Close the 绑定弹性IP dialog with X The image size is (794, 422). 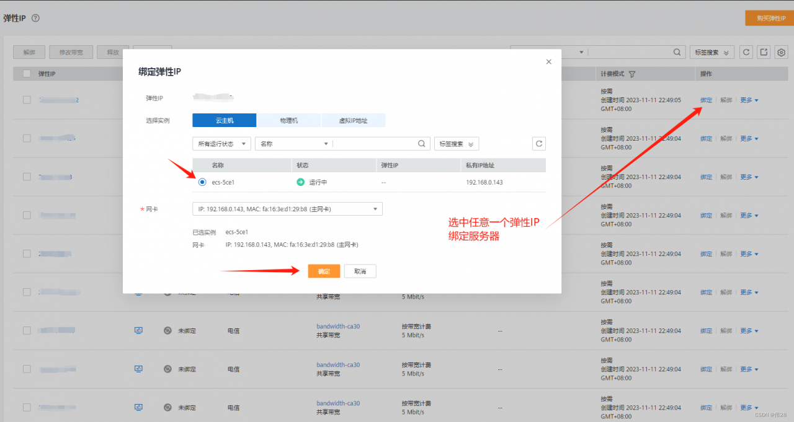click(x=548, y=62)
